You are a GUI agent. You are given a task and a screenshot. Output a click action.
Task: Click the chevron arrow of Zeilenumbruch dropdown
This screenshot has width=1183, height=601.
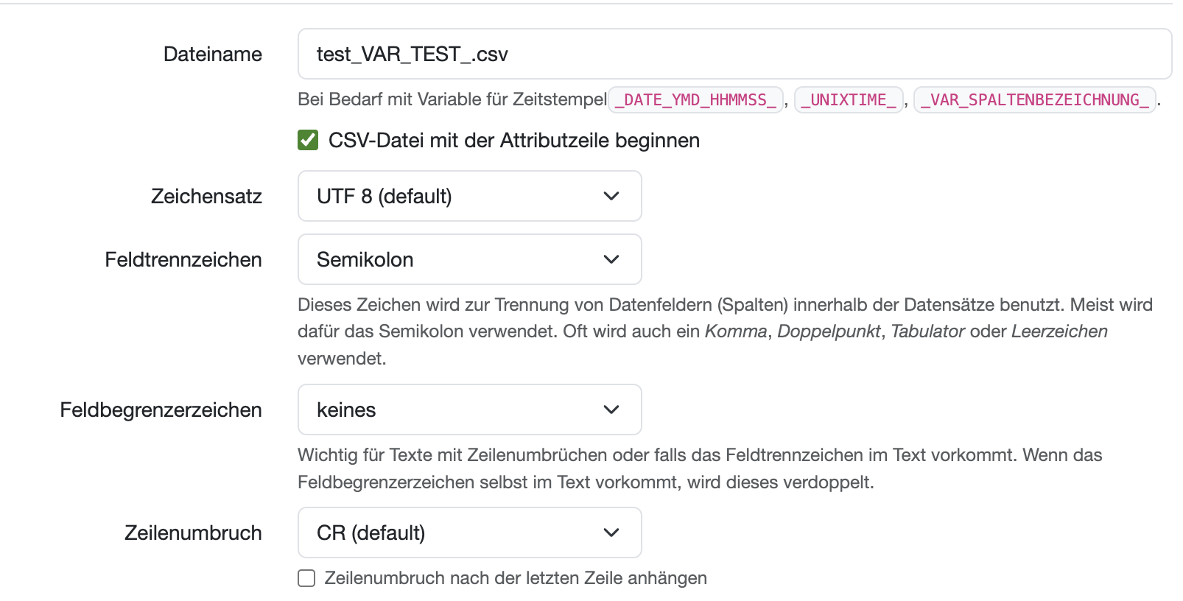pyautogui.click(x=611, y=533)
